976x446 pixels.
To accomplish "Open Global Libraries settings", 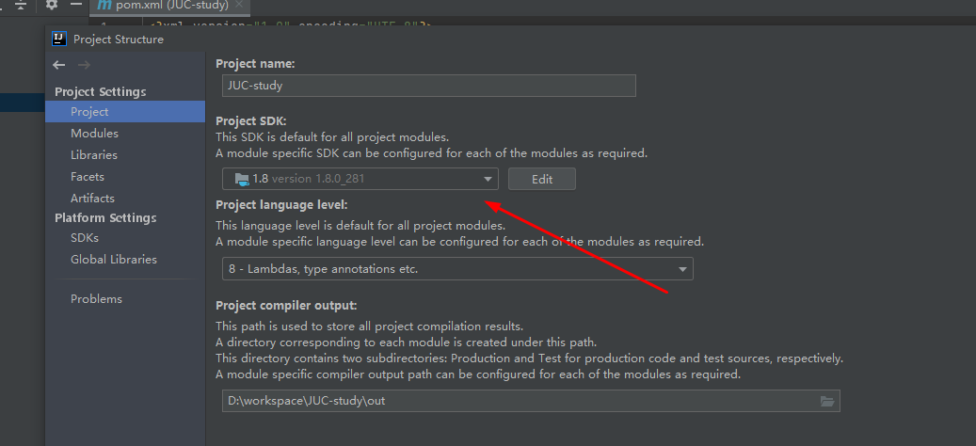I will (114, 260).
